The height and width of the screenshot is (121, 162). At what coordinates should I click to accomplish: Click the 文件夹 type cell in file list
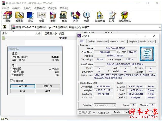tap(63, 38)
